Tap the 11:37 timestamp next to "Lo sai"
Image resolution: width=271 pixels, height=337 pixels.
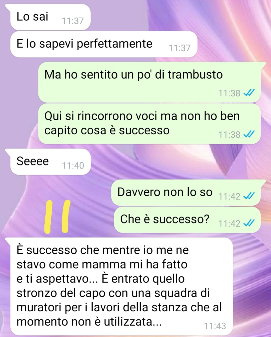click(73, 21)
